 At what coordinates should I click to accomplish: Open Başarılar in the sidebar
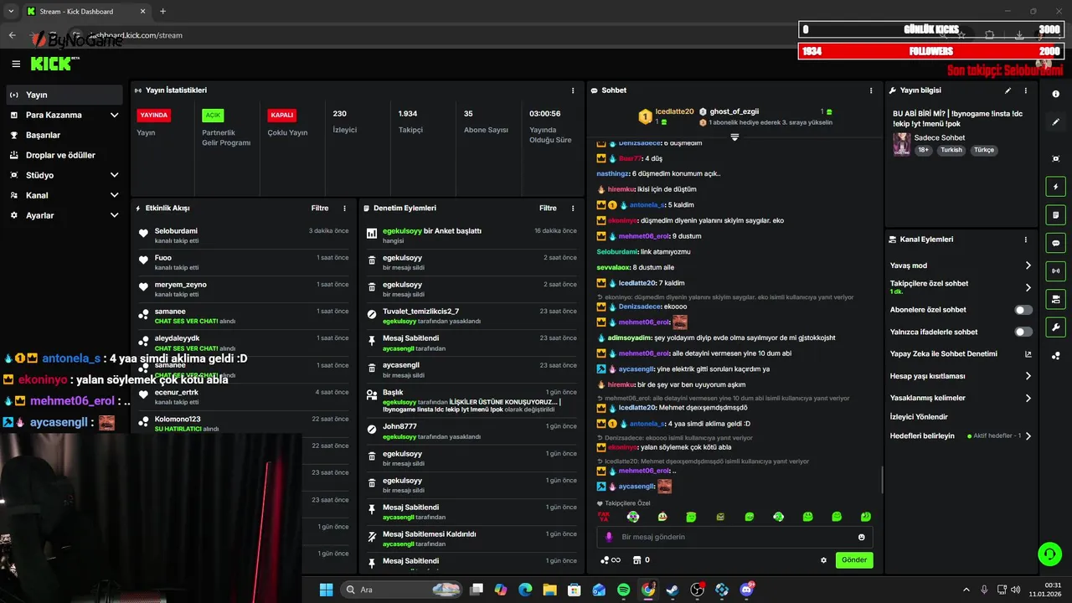coord(64,135)
